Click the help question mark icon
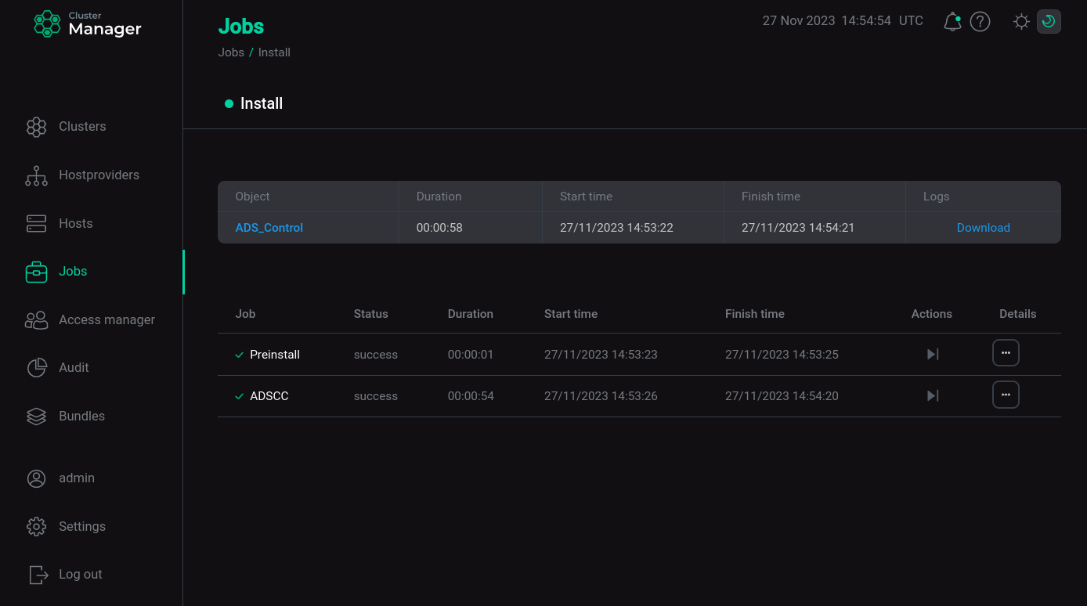Image resolution: width=1087 pixels, height=606 pixels. click(980, 22)
